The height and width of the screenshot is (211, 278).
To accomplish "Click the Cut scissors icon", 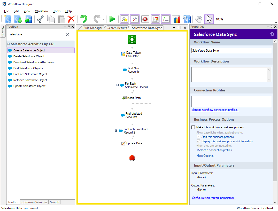I will [40, 19].
